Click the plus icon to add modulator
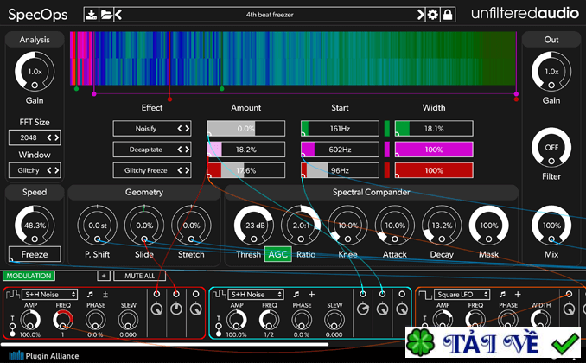 [x=103, y=276]
